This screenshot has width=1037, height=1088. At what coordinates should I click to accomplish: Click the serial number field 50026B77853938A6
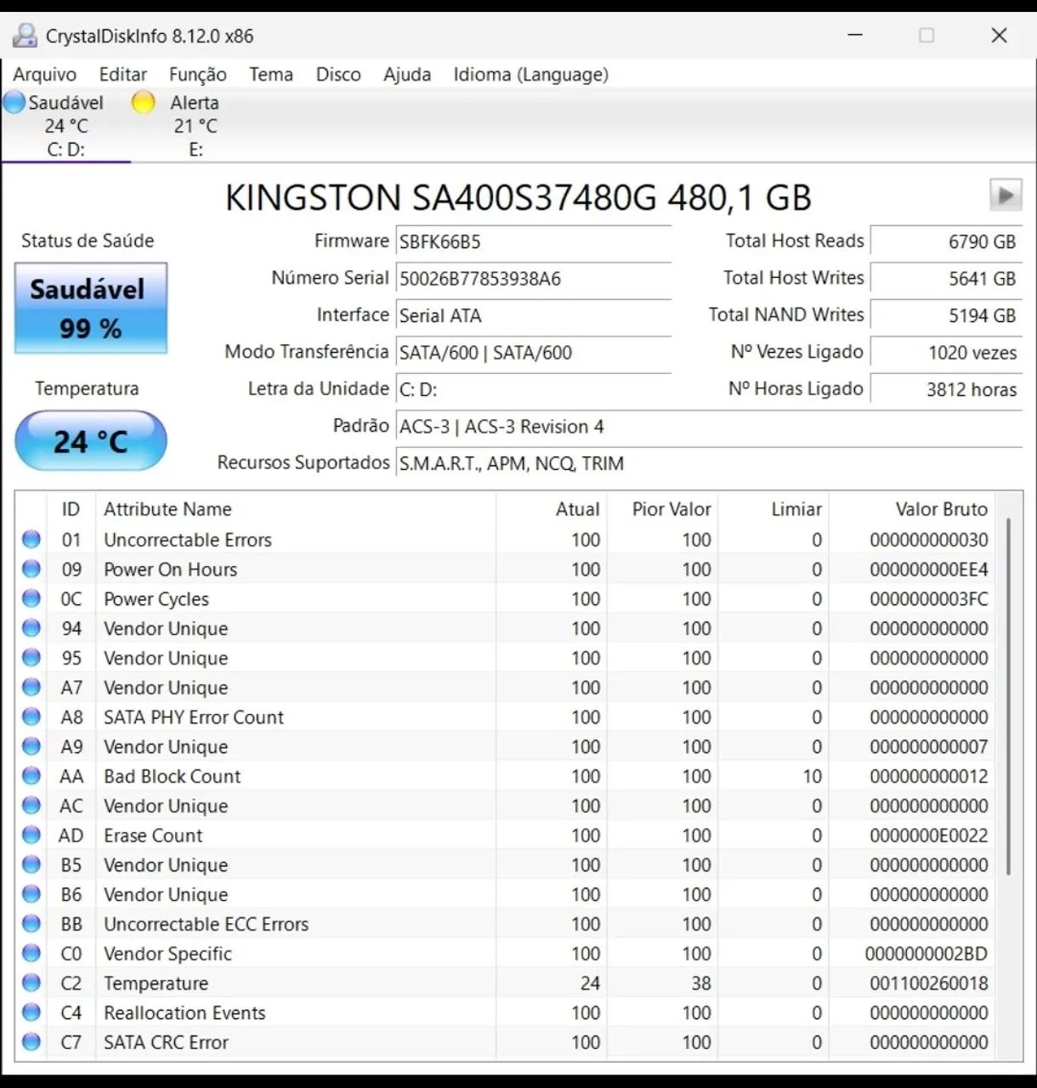point(534,279)
